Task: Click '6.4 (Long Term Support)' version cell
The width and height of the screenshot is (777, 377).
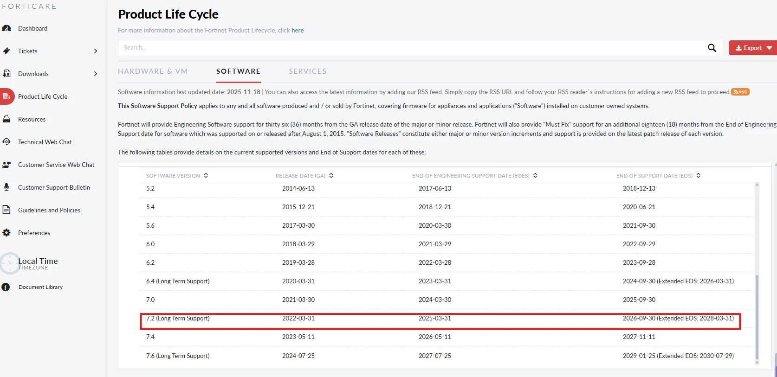Action: 178,281
